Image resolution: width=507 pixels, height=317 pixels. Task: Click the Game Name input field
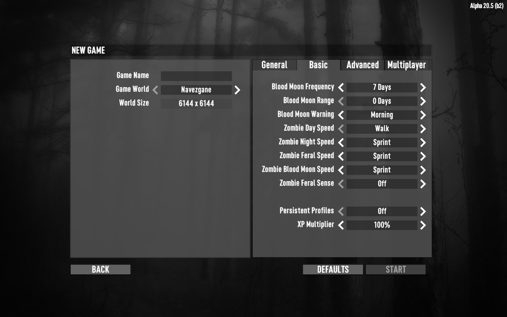(x=196, y=76)
